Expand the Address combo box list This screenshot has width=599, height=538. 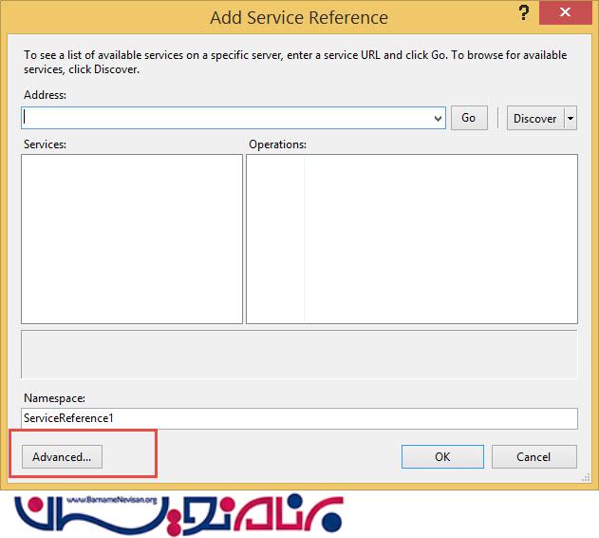click(438, 118)
